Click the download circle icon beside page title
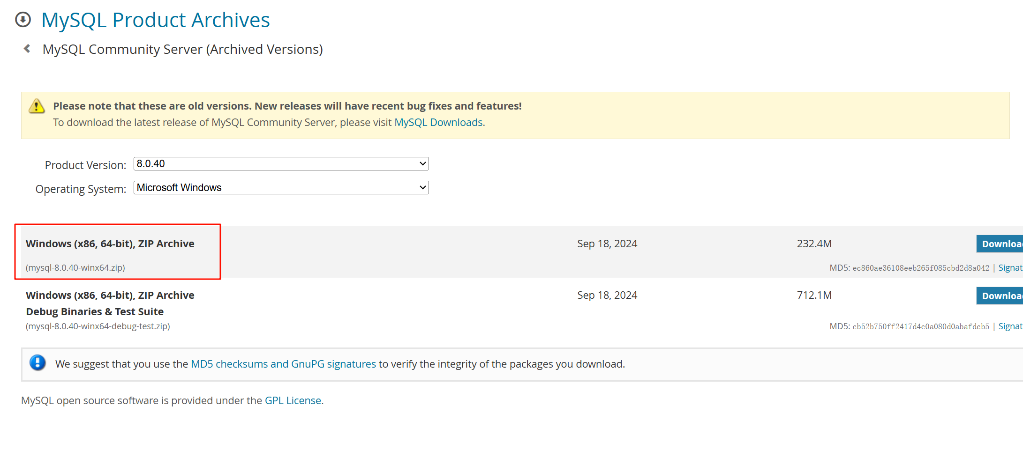1023x458 pixels. tap(23, 20)
